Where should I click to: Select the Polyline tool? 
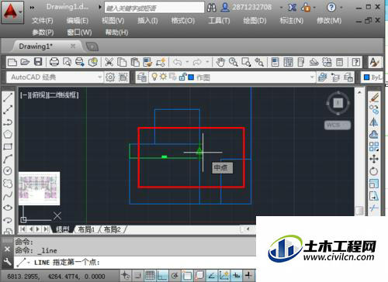[x=8, y=122]
